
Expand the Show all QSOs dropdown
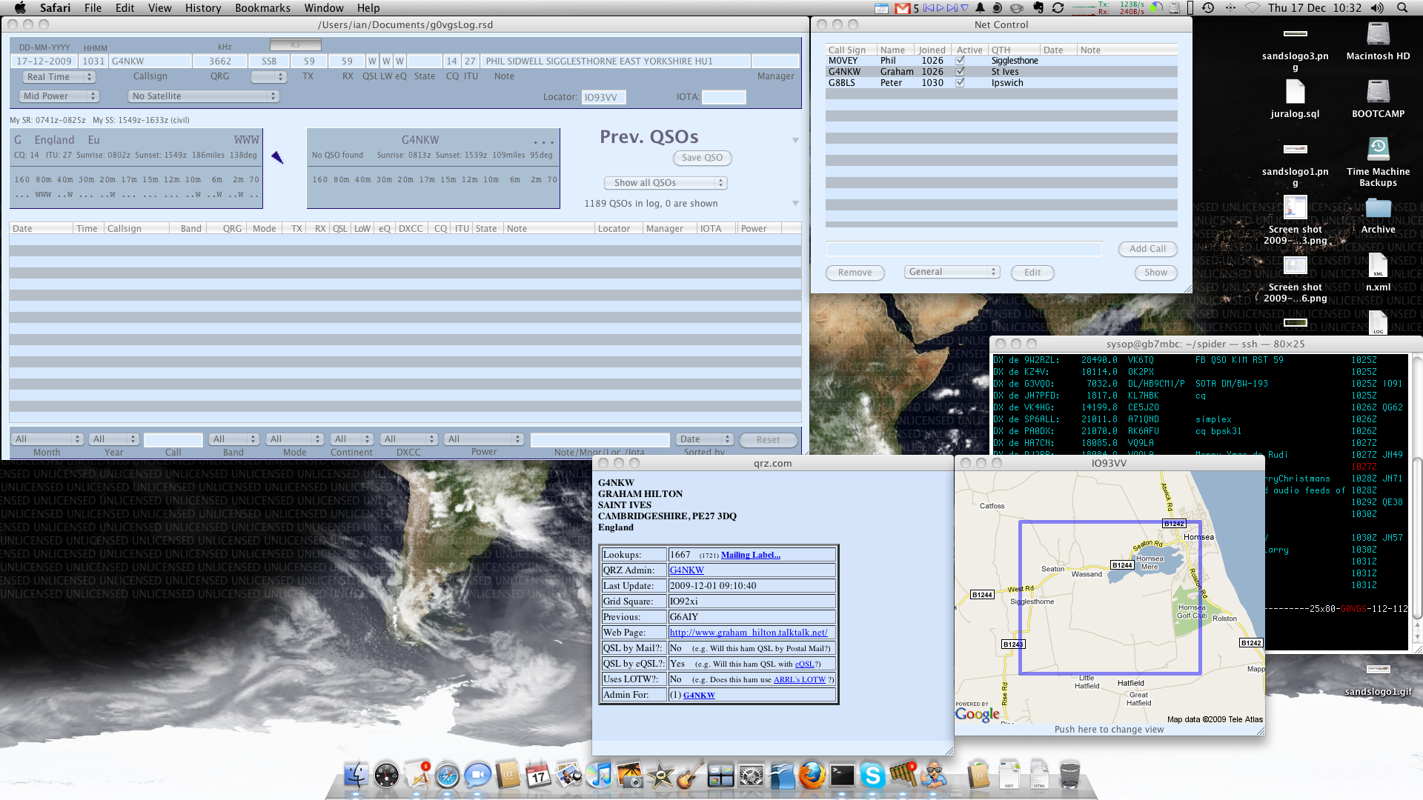(665, 183)
